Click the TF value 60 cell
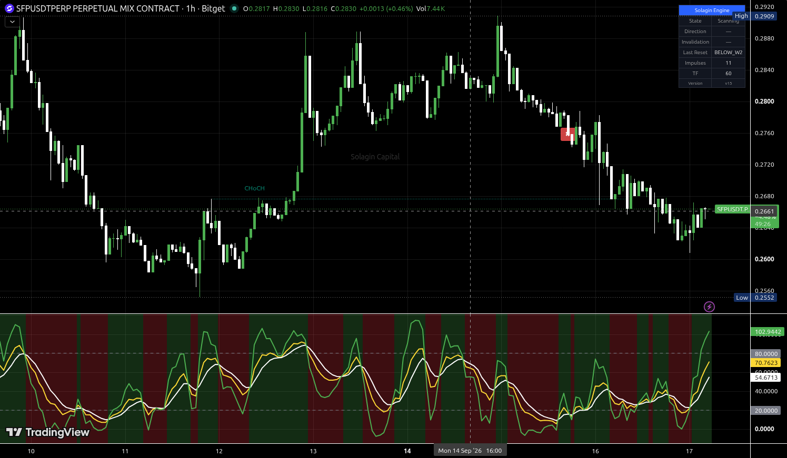This screenshot has width=787, height=458. point(728,74)
